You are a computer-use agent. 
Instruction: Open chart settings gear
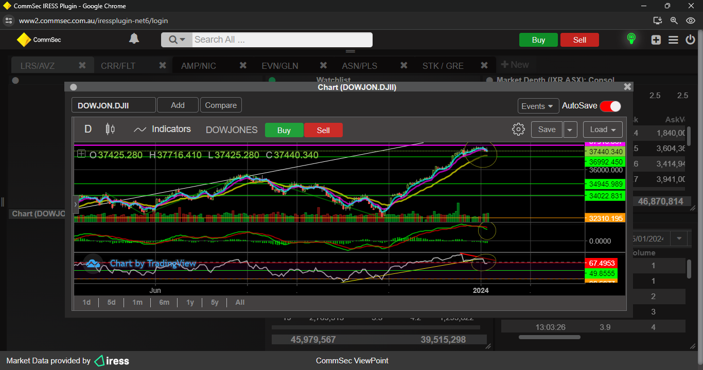click(518, 129)
